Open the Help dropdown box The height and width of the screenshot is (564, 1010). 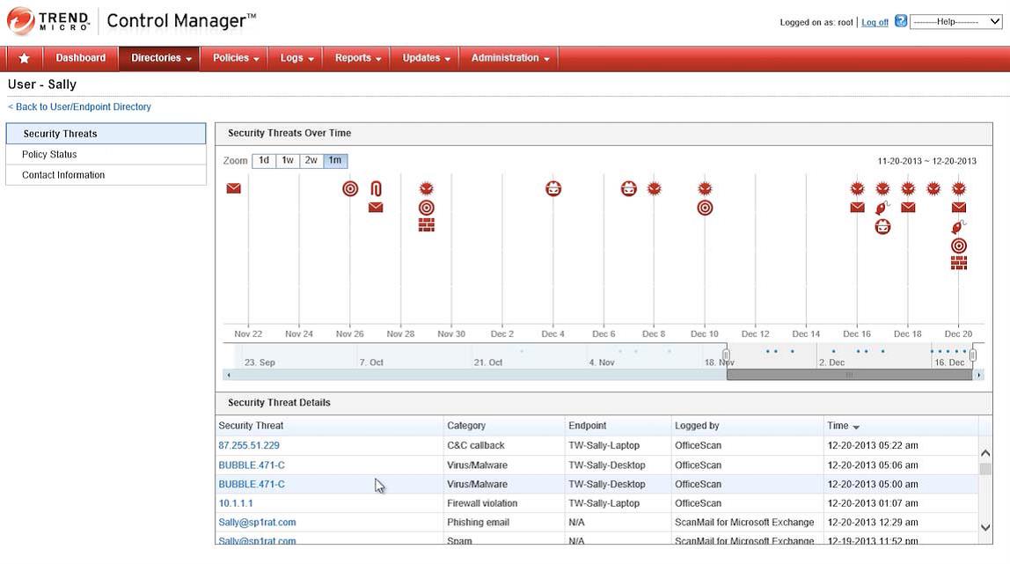tap(955, 22)
